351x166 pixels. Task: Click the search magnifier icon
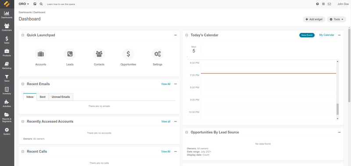click(41, 4)
